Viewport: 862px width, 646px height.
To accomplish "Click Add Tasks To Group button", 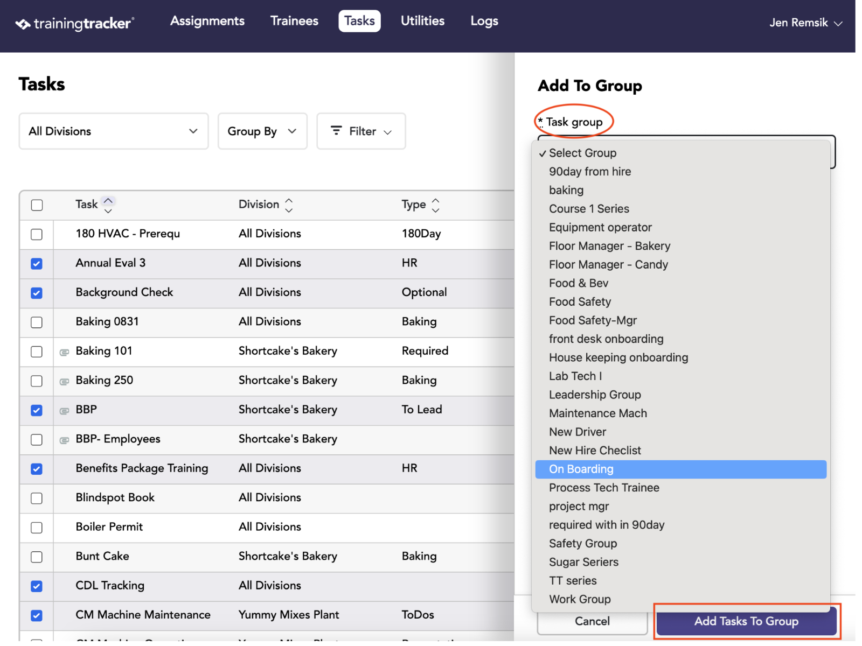I will (746, 621).
